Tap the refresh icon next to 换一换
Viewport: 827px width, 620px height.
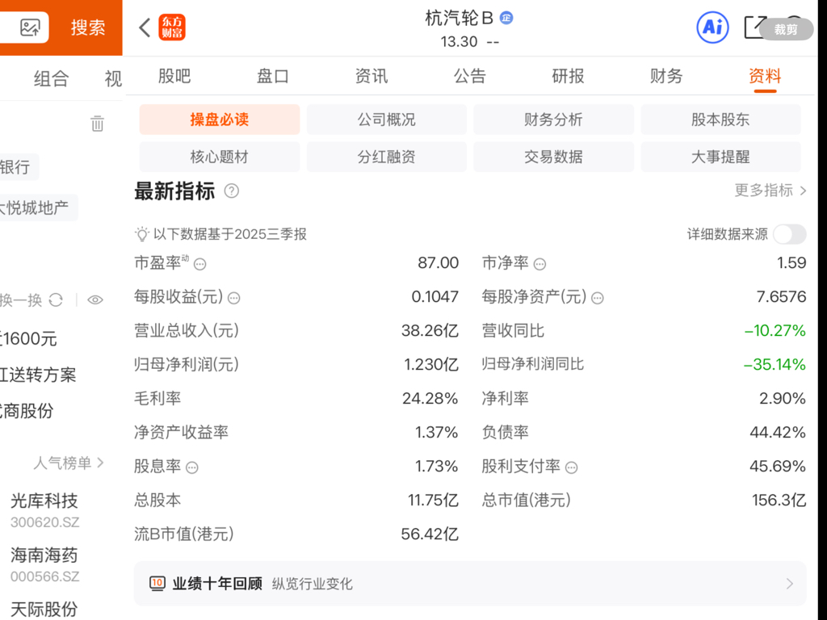point(56,300)
